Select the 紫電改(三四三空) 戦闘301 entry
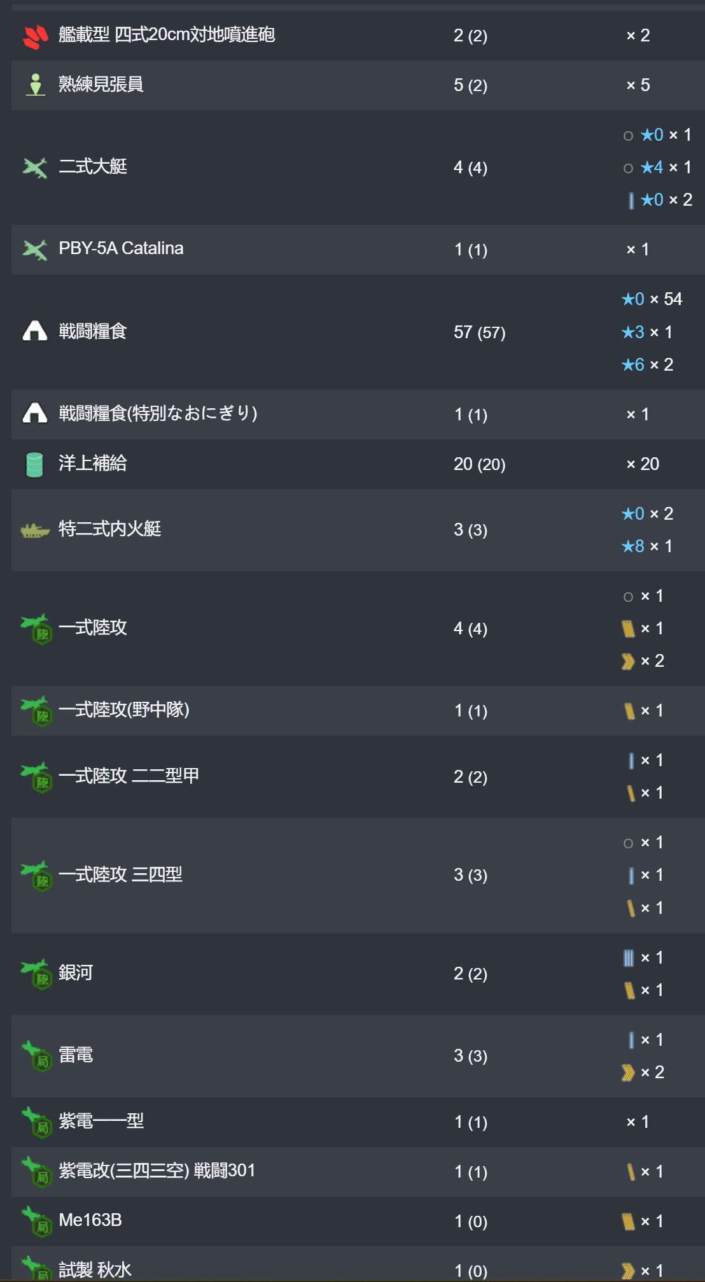705x1282 pixels. point(157,1171)
